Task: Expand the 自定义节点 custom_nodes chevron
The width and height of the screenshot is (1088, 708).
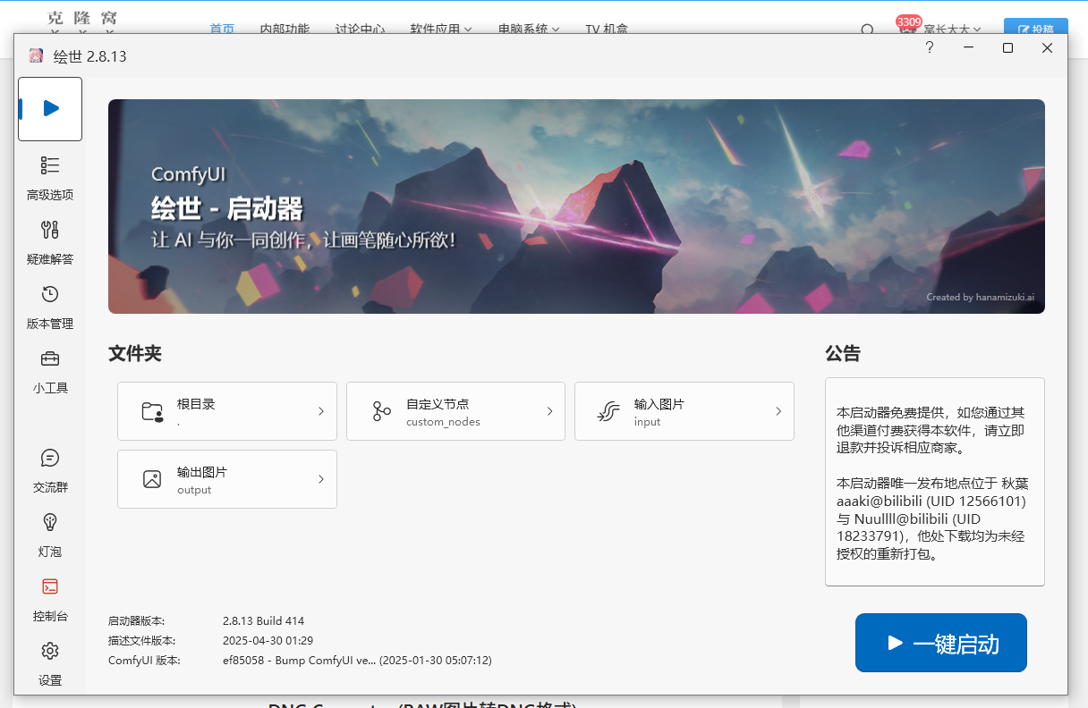Action: [549, 411]
